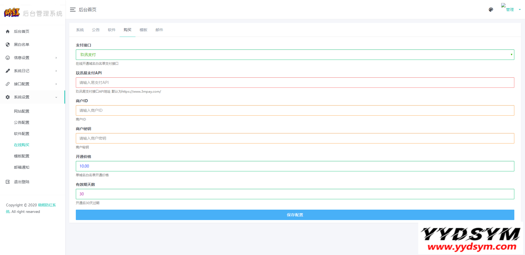Expand the 信息设置 submenu chevron
The image size is (525, 255).
coord(56,58)
